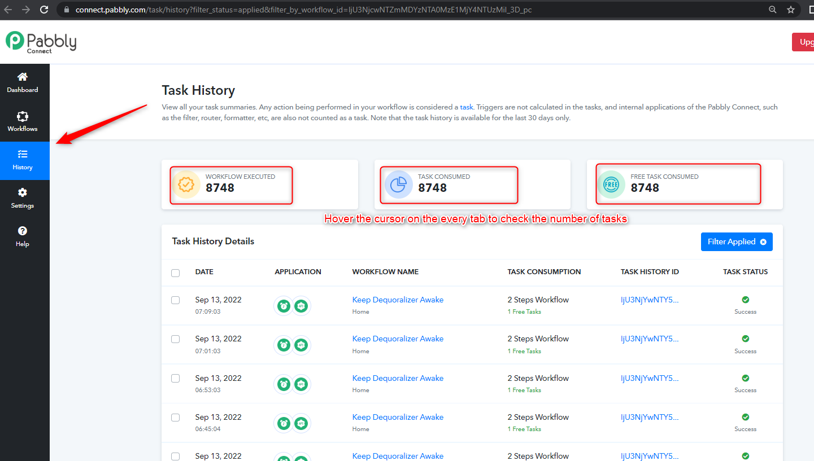Click the TASK STATUS column header
This screenshot has height=461, width=814.
pos(745,272)
